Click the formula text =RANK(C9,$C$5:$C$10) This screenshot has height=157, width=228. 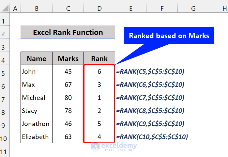[x=150, y=124]
